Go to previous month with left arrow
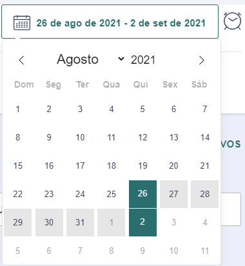The image size is (245, 266). click(x=21, y=60)
